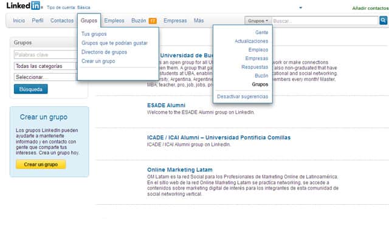The image size is (389, 243).
Task: Click the blue search magnifier button
Action: 383,20
